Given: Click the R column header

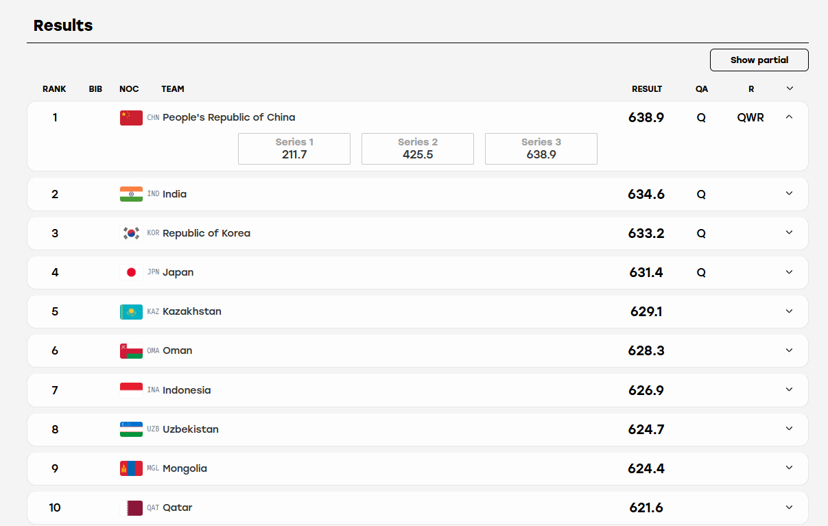Looking at the screenshot, I should pos(751,89).
